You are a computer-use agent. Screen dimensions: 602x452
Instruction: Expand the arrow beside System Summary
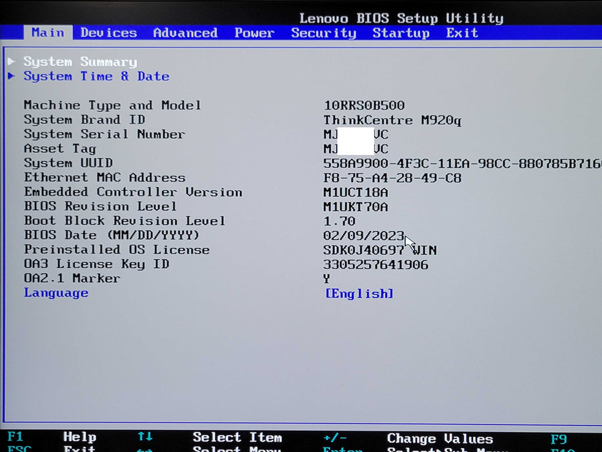[x=12, y=61]
